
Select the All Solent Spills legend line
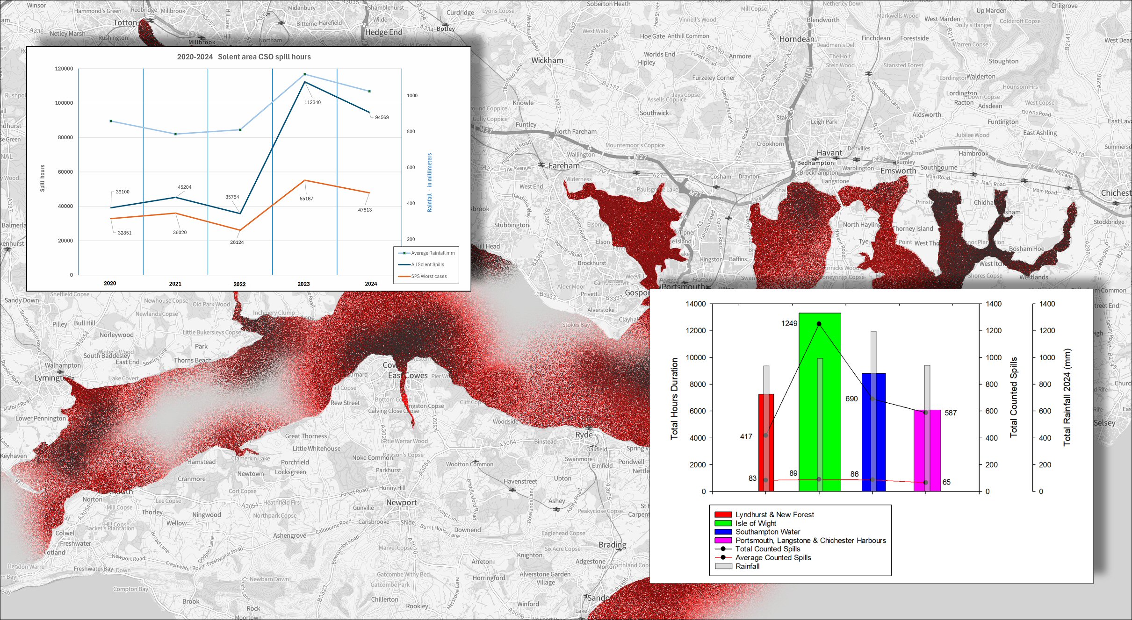tap(404, 264)
